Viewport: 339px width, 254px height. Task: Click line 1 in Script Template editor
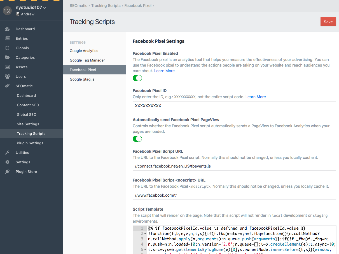pyautogui.click(x=227, y=228)
